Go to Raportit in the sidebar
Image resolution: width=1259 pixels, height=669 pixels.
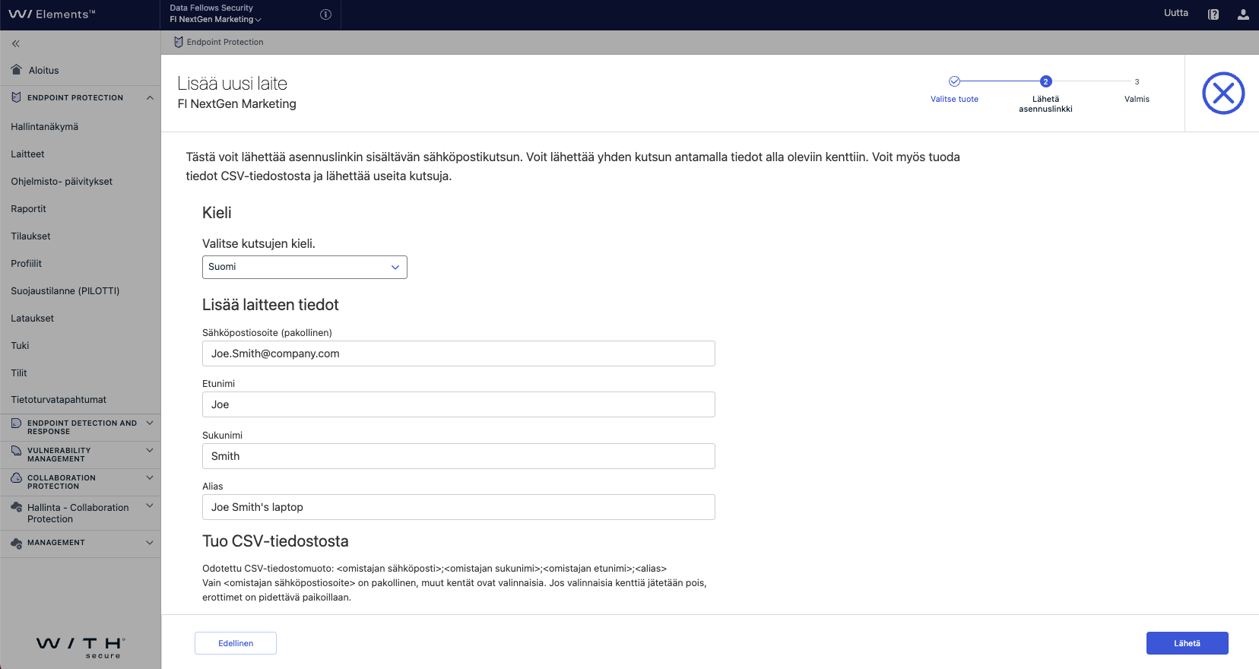click(x=29, y=209)
